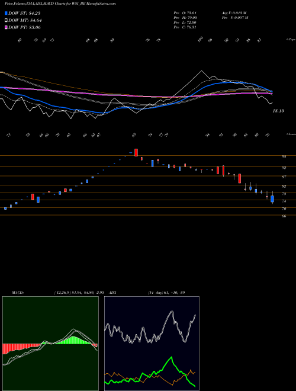Click the 66 price axis label
The width and height of the screenshot is (296, 391).
tap(284, 216)
